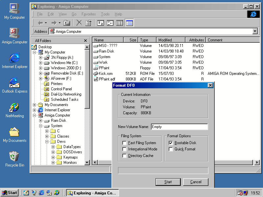Viewport: 263px width, 197px height.
Task: Select the PPaint floppy icon
Action: pos(96,68)
